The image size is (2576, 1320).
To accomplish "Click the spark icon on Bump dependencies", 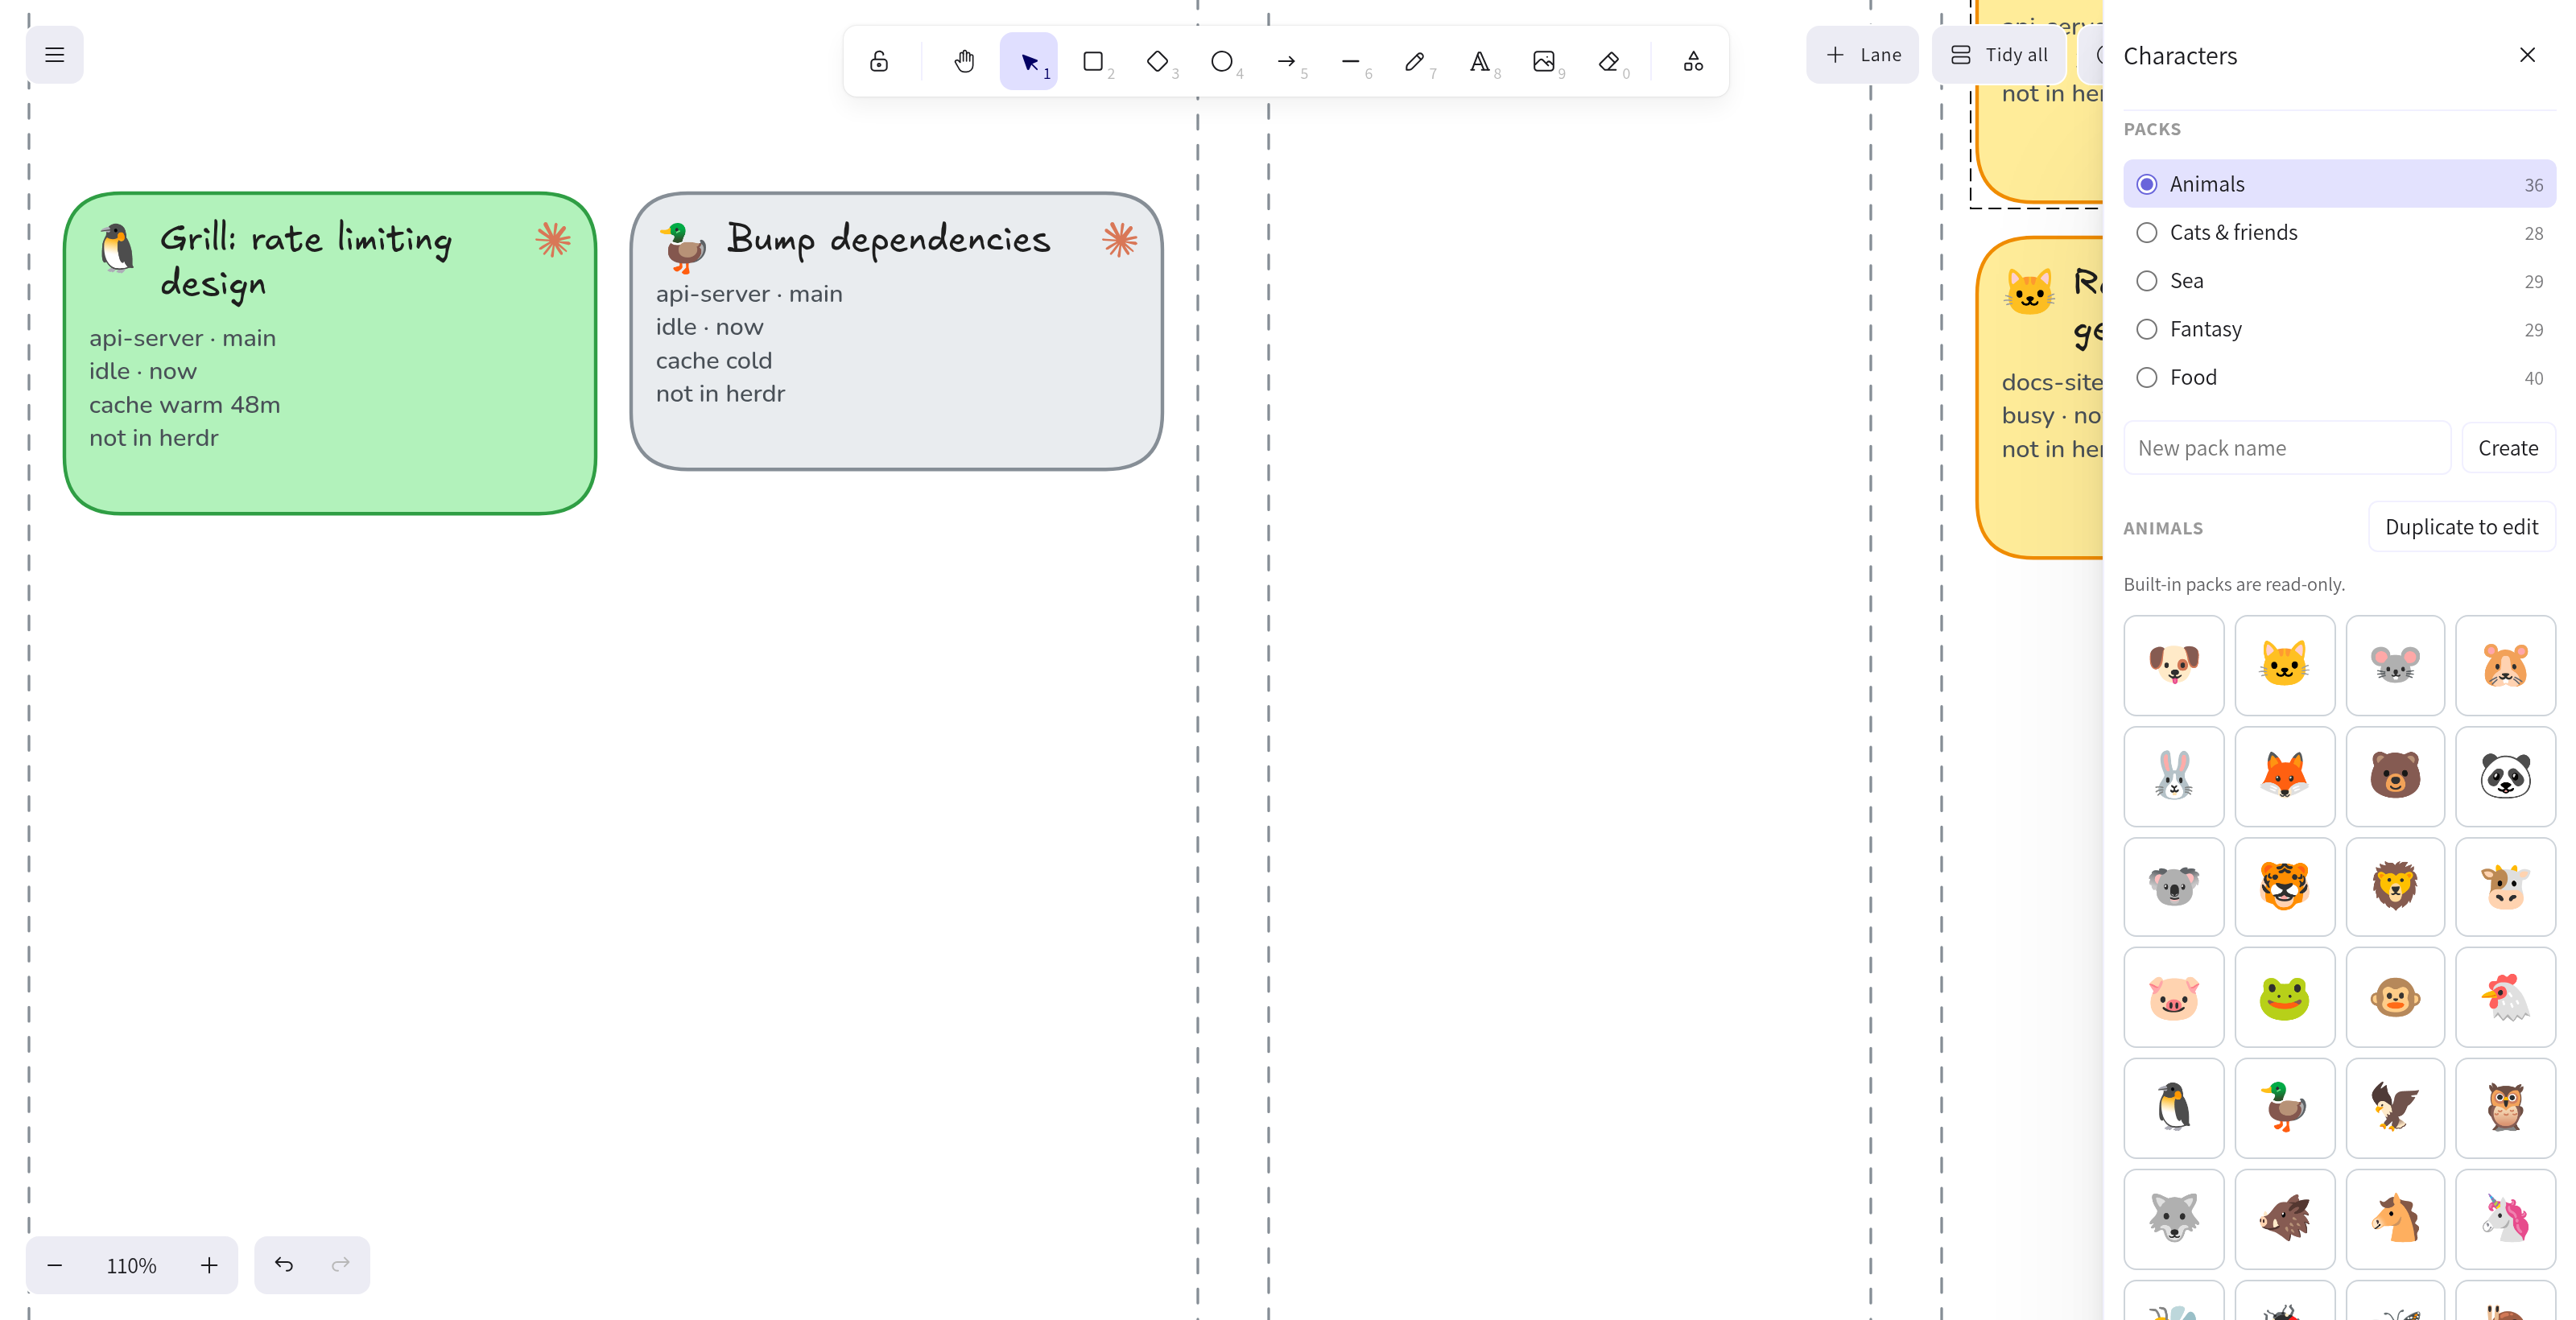I will [1120, 240].
